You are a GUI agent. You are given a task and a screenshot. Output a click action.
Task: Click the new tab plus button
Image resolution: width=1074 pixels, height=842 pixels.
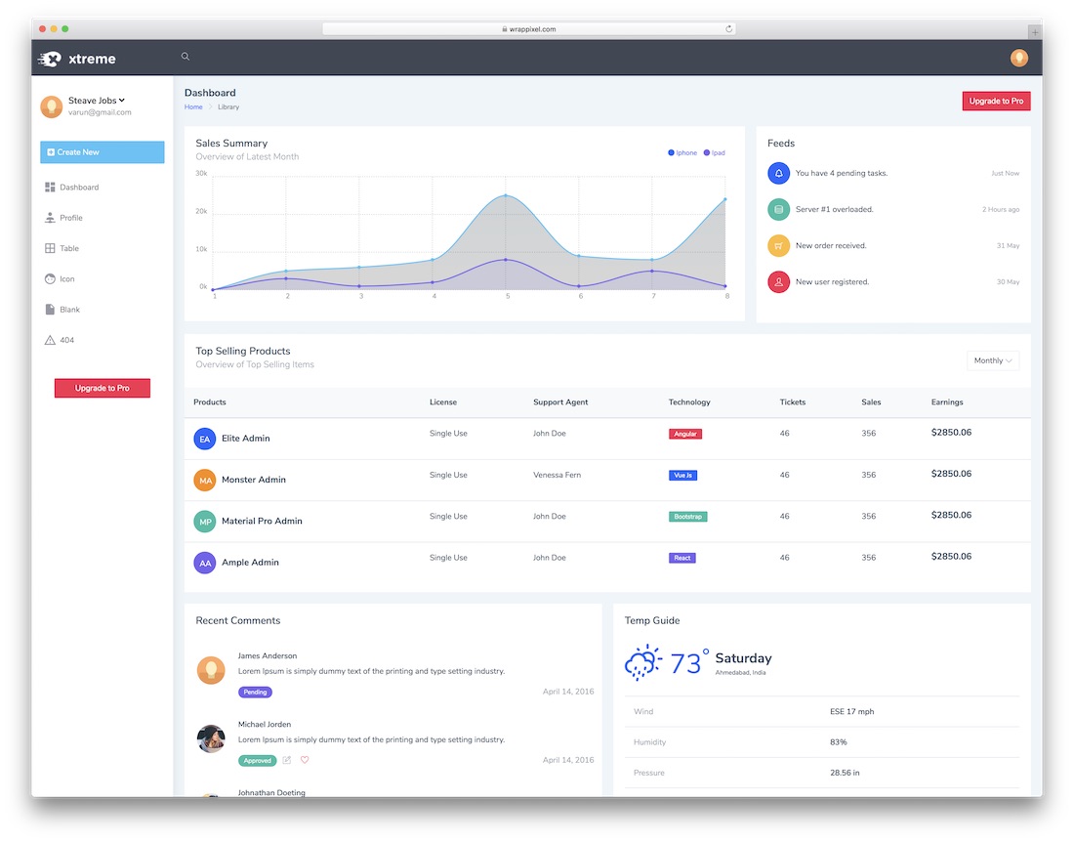tap(1034, 31)
